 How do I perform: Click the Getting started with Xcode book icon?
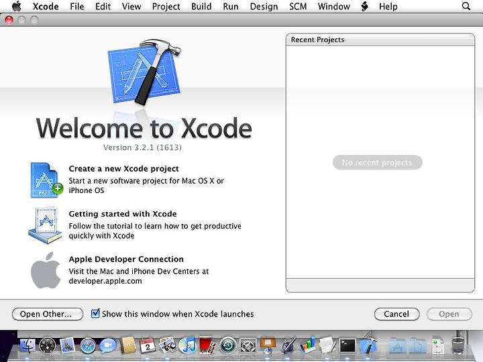click(x=46, y=225)
